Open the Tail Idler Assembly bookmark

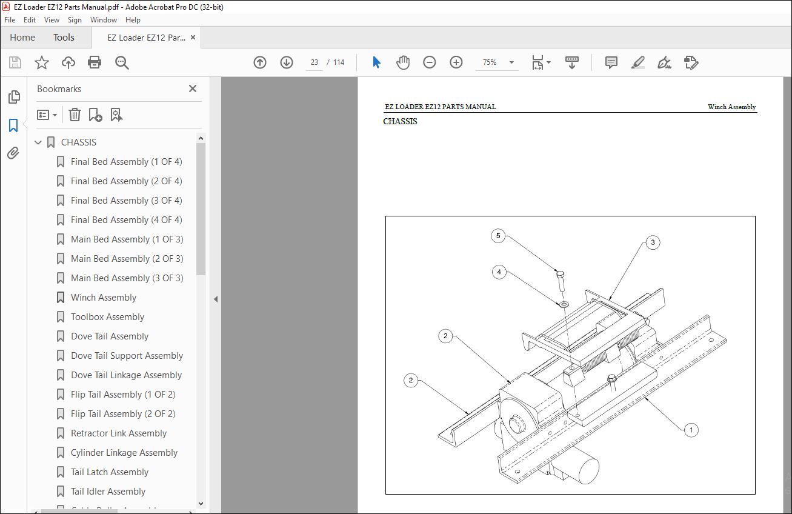coord(108,492)
